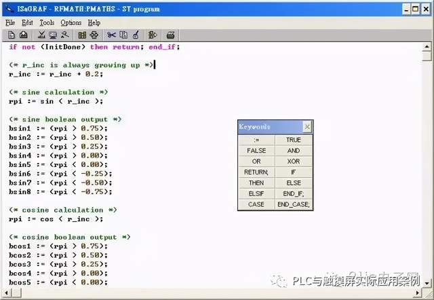Close the Keywords floating panel

click(x=307, y=127)
